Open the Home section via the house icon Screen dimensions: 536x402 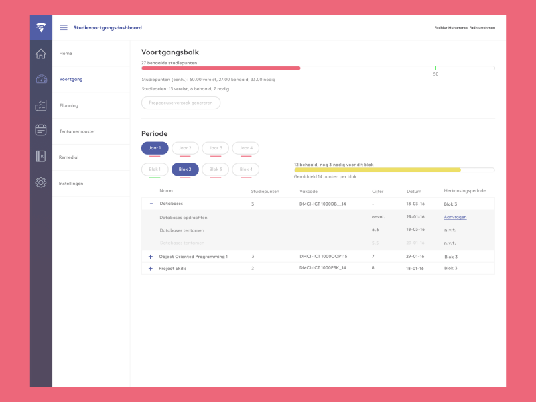click(x=40, y=53)
